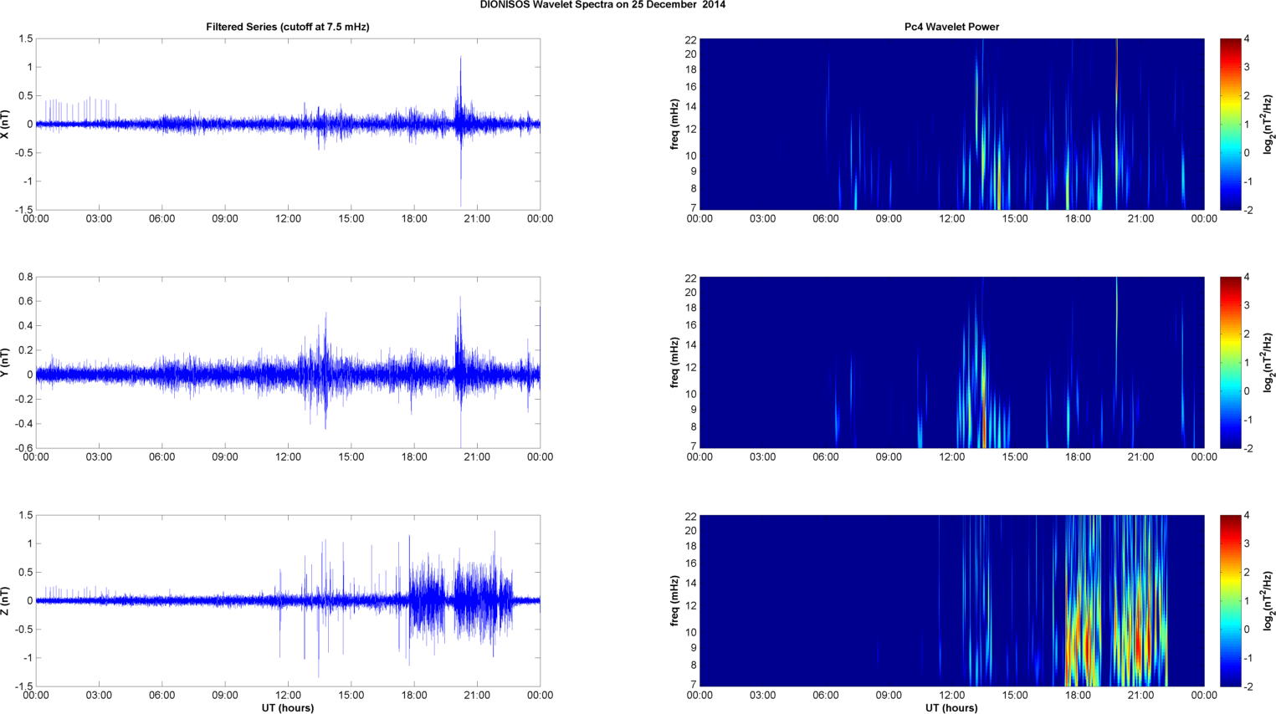Click log2(nT²/Hz) label beside top colorbar
The image size is (1276, 714).
click(1269, 124)
